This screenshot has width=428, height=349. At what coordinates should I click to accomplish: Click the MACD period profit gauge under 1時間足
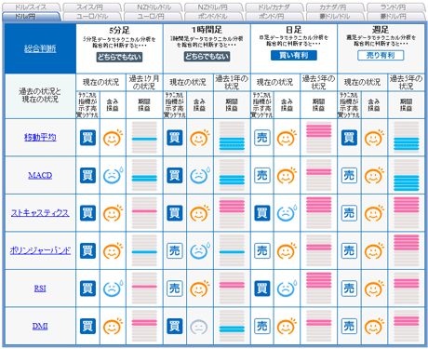point(232,176)
